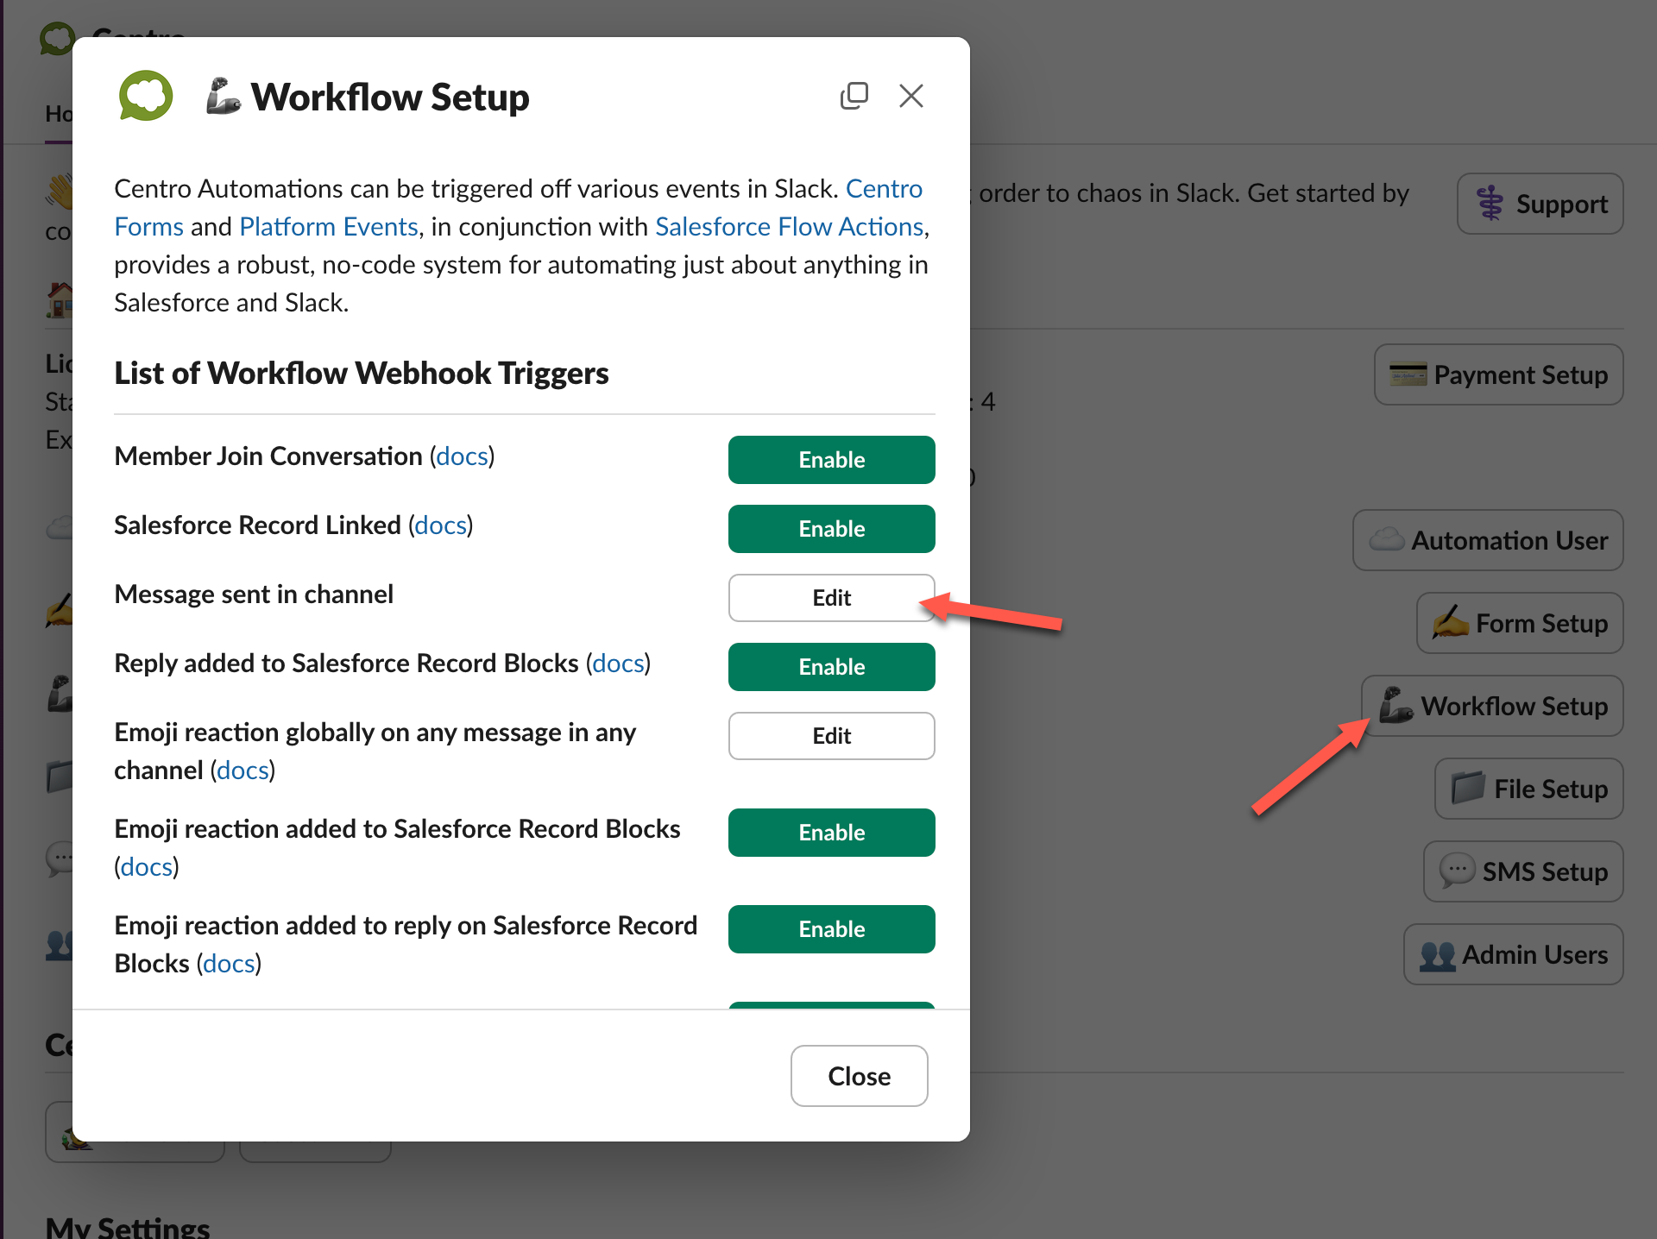Open Admin Users with people icon

(1513, 954)
